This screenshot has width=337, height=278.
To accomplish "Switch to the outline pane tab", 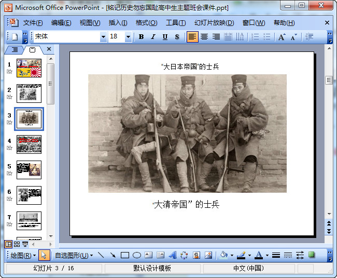I will [x=15, y=49].
